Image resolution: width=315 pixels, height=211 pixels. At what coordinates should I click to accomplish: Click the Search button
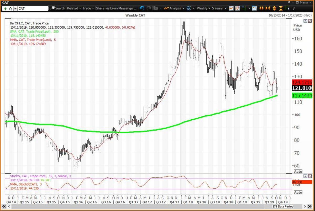pyautogui.click(x=58, y=8)
